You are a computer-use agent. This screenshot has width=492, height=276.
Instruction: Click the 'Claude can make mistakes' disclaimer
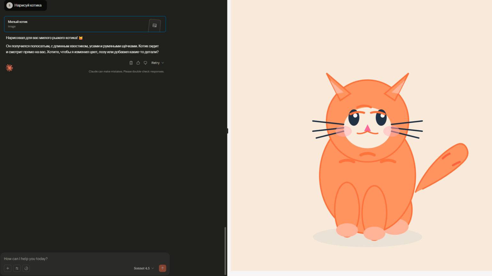click(x=126, y=71)
